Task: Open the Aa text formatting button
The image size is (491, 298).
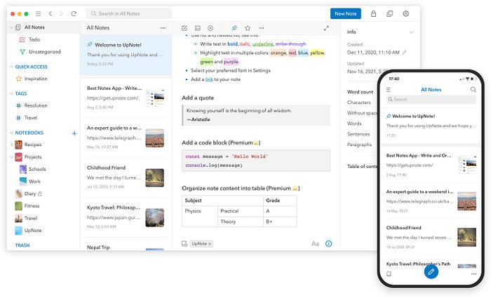Action: pos(315,244)
